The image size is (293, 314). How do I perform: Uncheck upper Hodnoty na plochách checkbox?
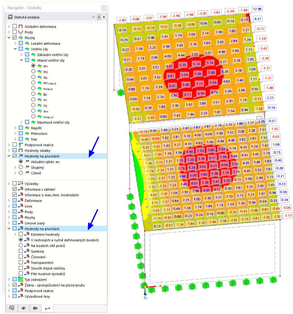tap(14, 156)
